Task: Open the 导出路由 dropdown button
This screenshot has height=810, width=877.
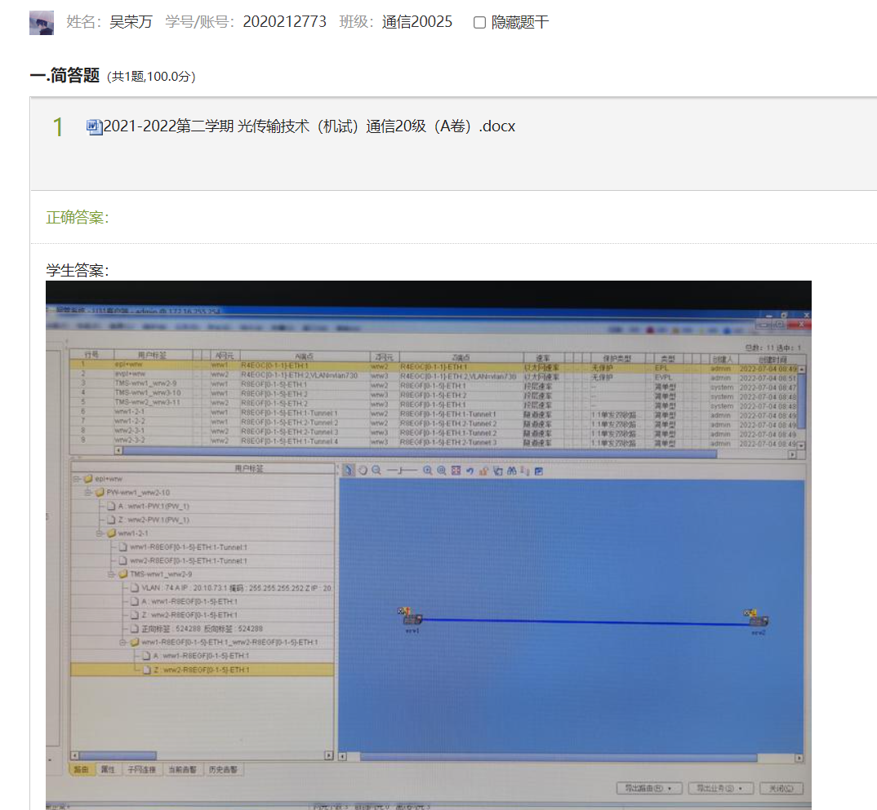Action: (648, 788)
